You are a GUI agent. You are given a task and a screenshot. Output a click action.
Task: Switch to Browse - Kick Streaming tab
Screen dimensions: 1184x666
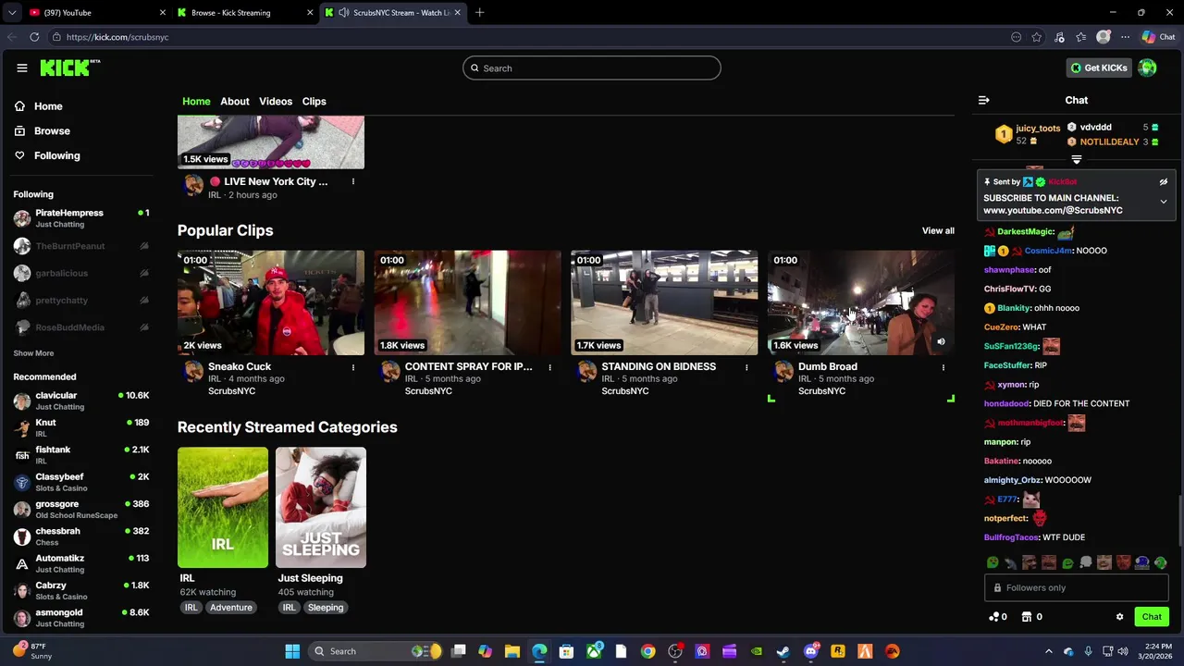245,13
